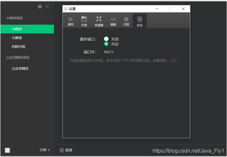This screenshot has height=157, width=227.
Task: Click the user avatar thumbnail
Action: point(8,150)
